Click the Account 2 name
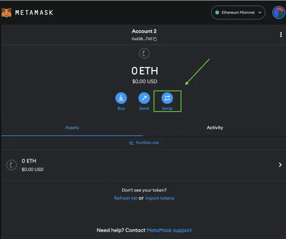 click(x=144, y=31)
